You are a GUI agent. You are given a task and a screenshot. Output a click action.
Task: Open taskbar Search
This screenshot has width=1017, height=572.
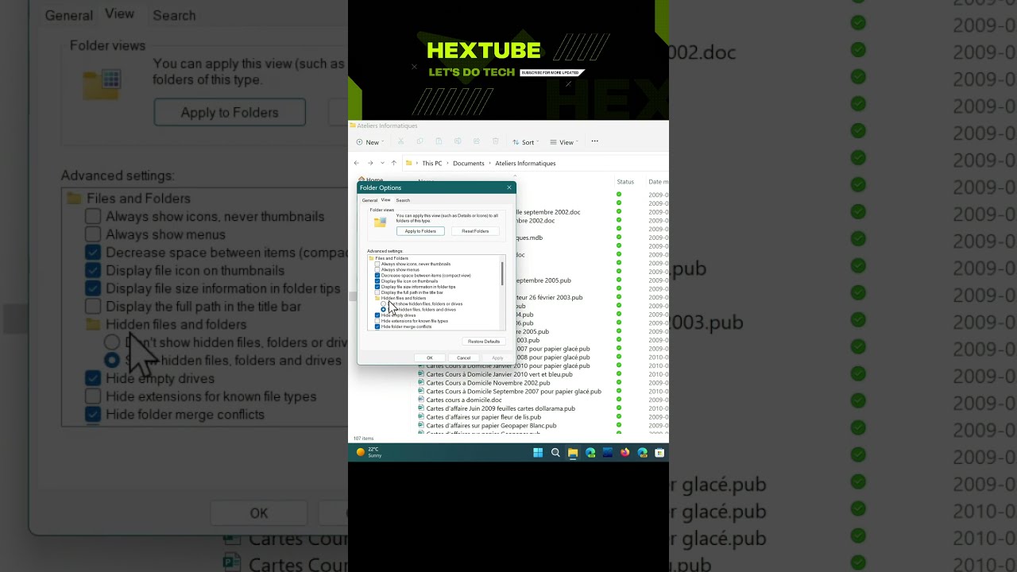coord(555,453)
